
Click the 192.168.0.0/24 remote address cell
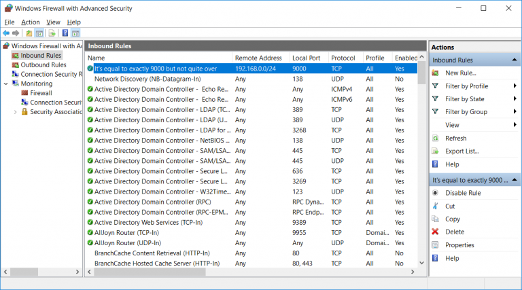point(256,69)
